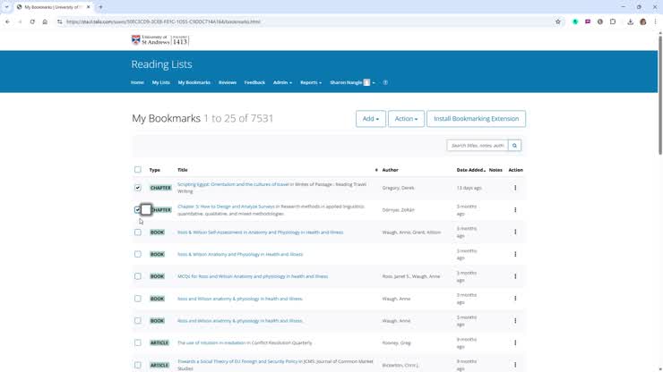Open the Reviews navigation item
The height and width of the screenshot is (372, 663).
[x=228, y=82]
